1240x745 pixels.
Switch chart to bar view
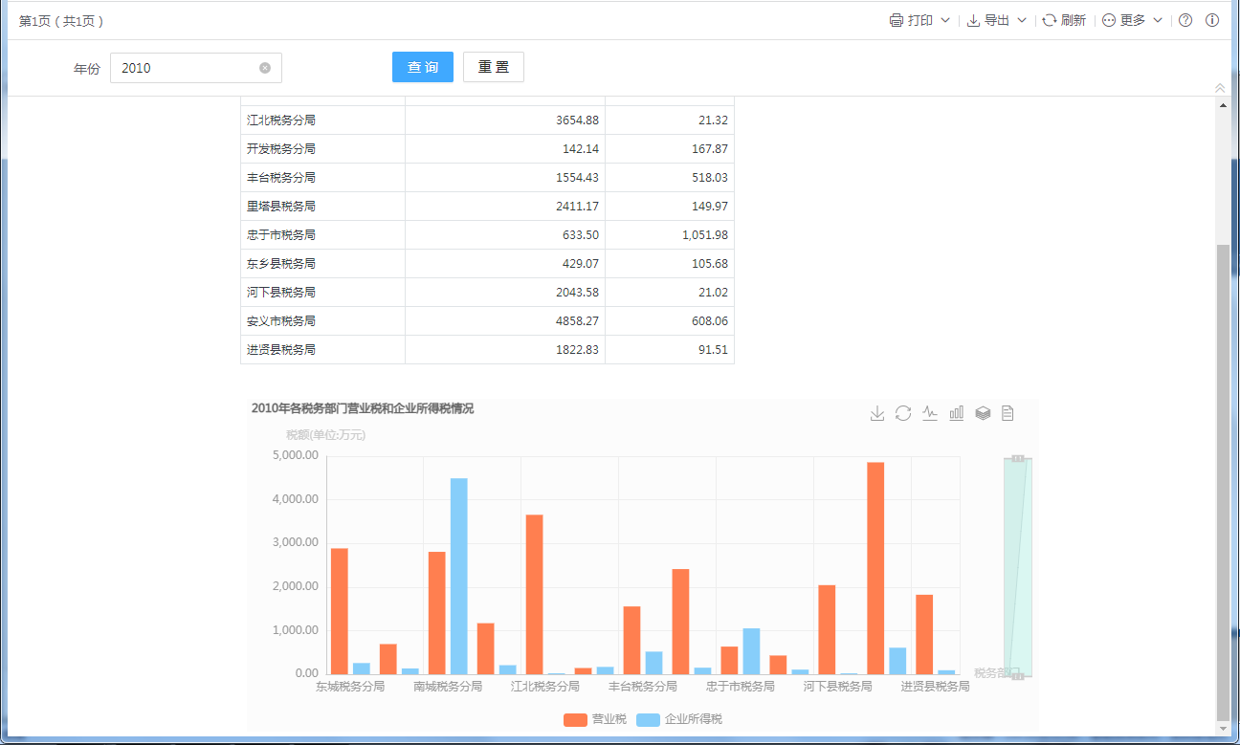(956, 413)
